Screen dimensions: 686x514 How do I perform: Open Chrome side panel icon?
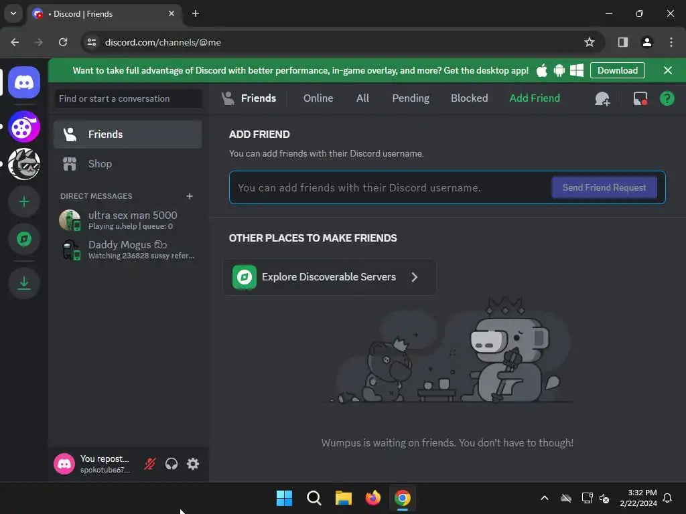point(622,42)
